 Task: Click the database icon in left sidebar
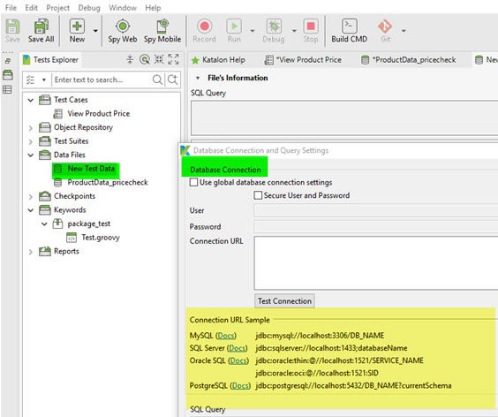point(8,75)
